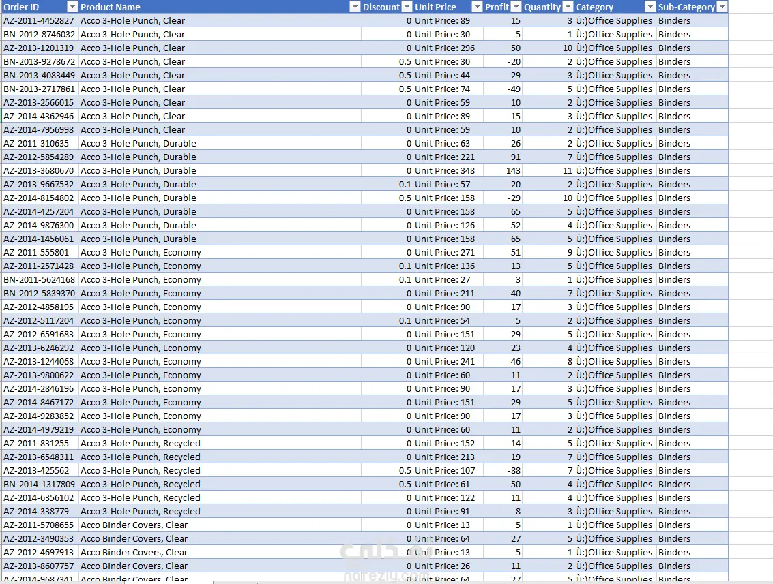
Task: Select Product Name for order AZ-2011-5708655
Action: coord(220,525)
